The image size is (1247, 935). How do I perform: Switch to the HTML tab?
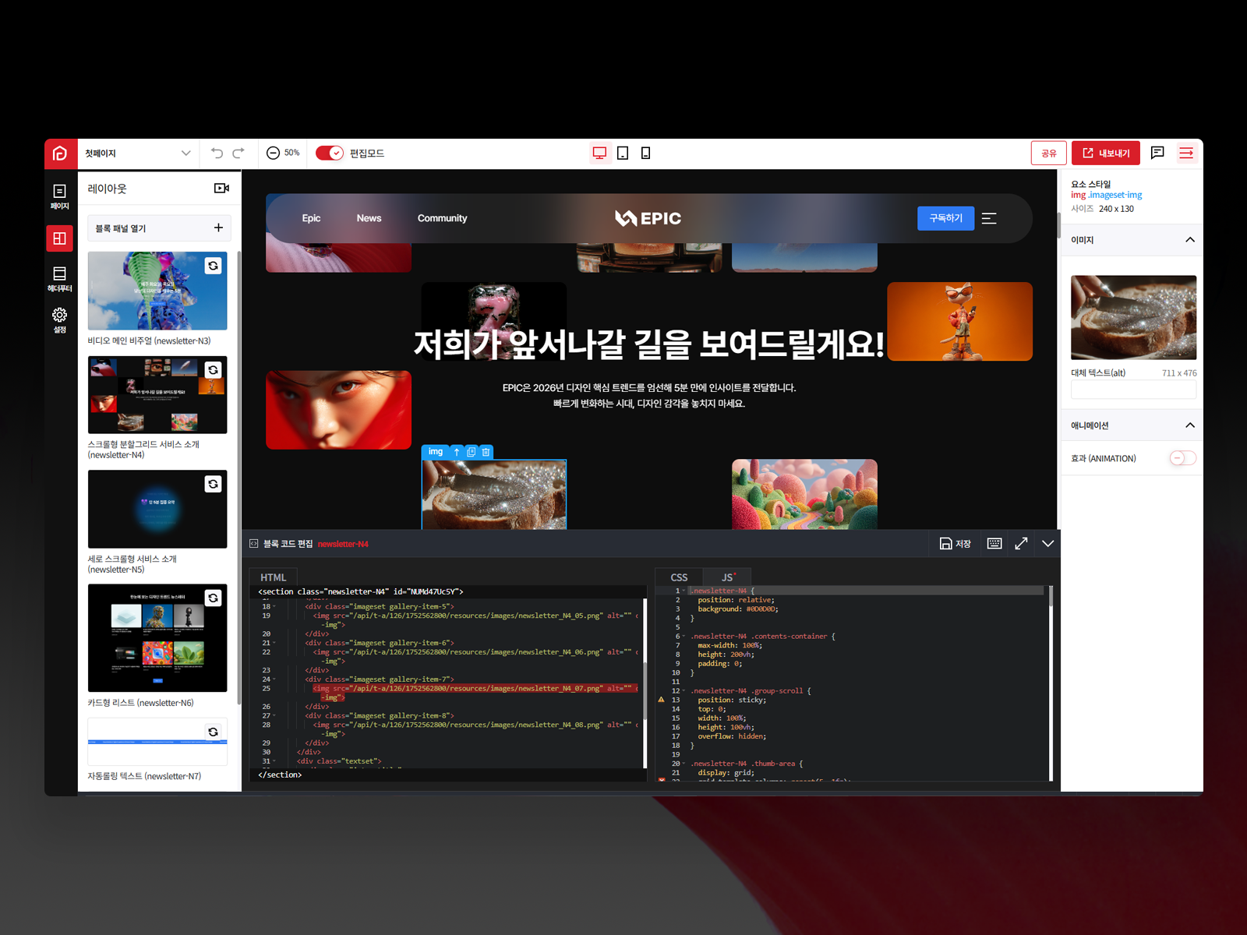click(273, 577)
